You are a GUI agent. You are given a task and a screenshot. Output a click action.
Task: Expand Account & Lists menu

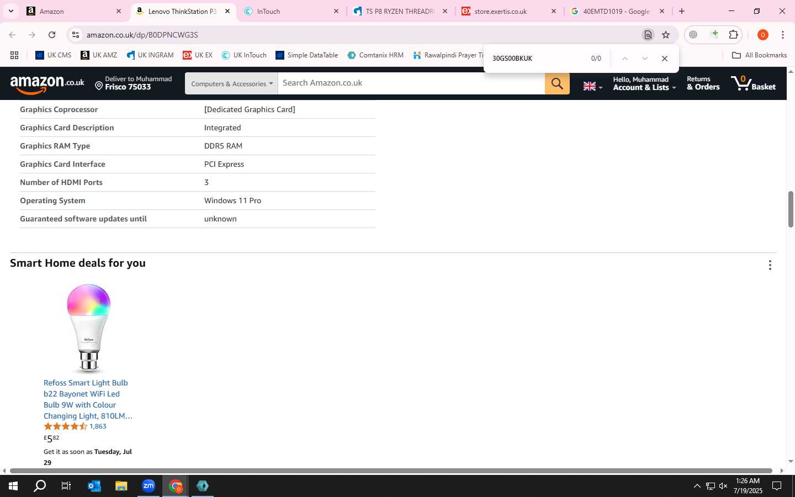click(x=644, y=83)
